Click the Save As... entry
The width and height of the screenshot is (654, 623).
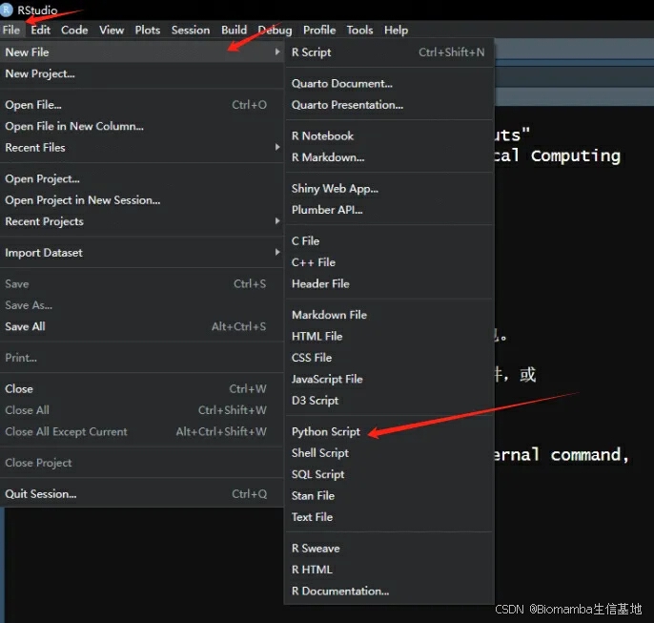(142, 305)
